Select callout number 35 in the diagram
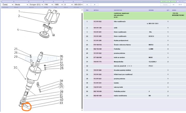186x113 pixels. [x=61, y=56]
